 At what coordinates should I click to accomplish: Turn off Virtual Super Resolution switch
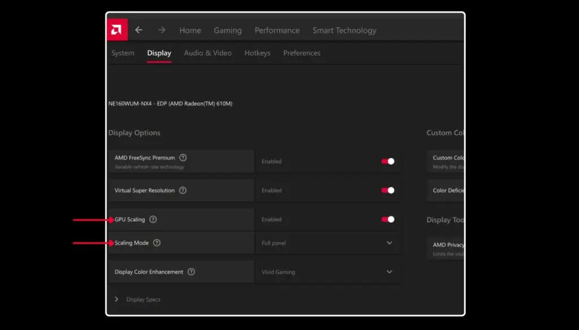(x=388, y=191)
